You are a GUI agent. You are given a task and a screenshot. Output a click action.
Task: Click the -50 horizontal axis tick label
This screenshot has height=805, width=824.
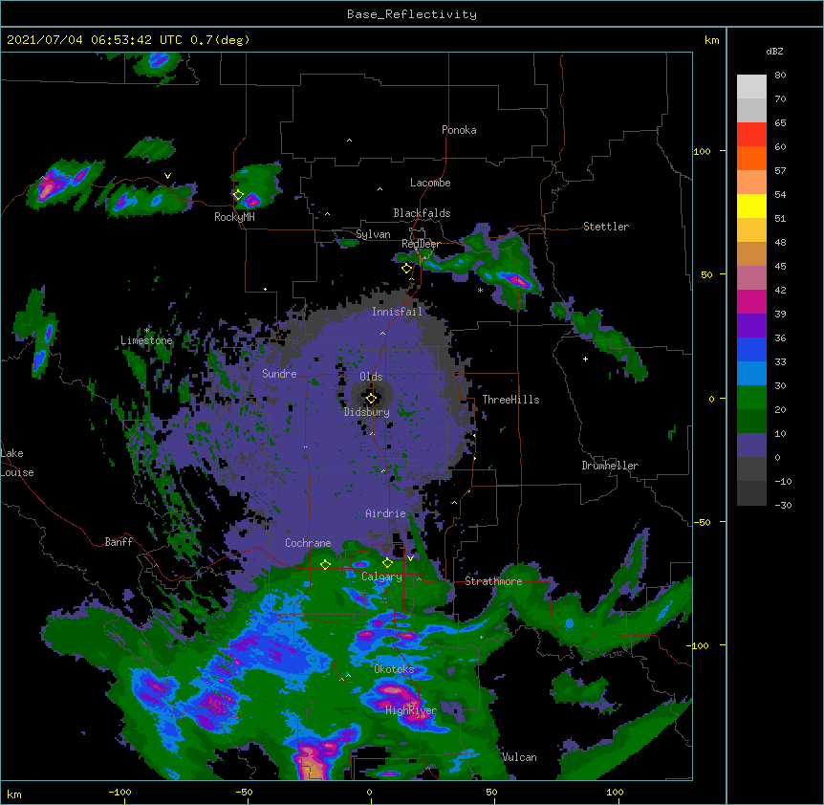[x=244, y=792]
